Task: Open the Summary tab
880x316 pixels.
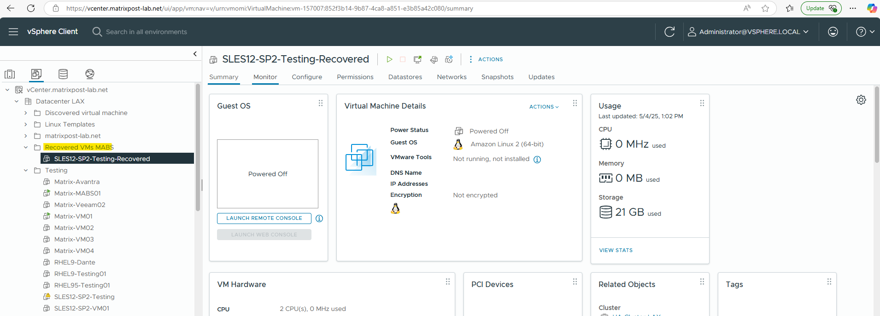Action: (224, 77)
